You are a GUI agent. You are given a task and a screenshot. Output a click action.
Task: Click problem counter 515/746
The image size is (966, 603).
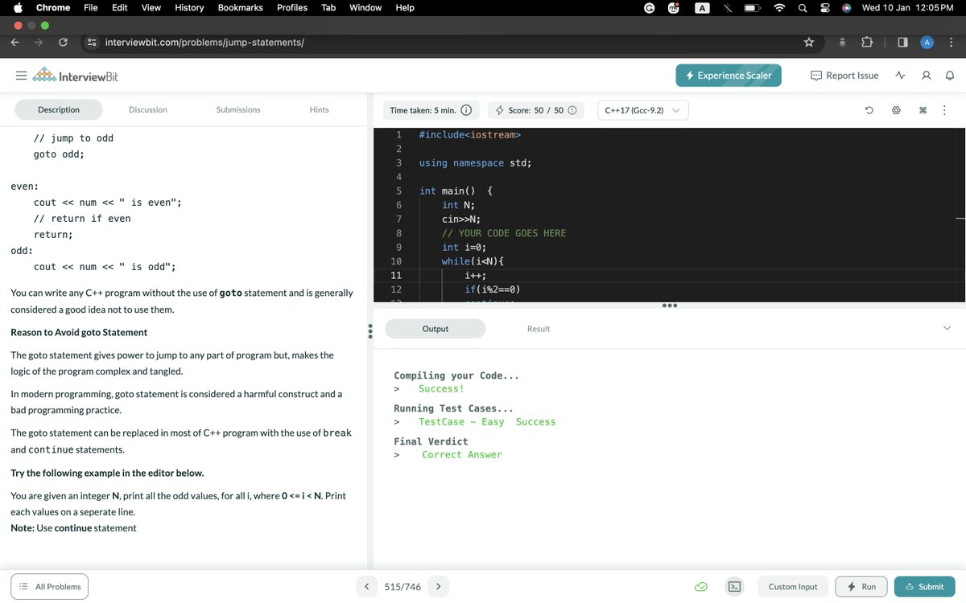tap(402, 587)
